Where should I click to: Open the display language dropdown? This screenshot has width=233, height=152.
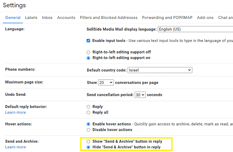click(195, 29)
